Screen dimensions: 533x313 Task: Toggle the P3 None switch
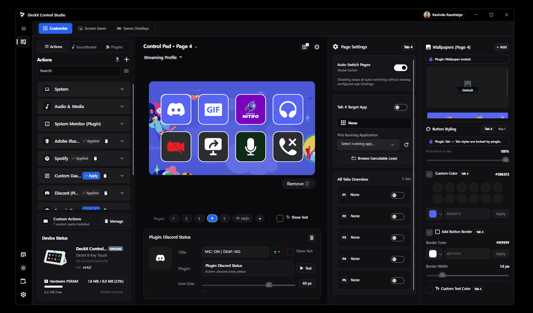(x=398, y=238)
